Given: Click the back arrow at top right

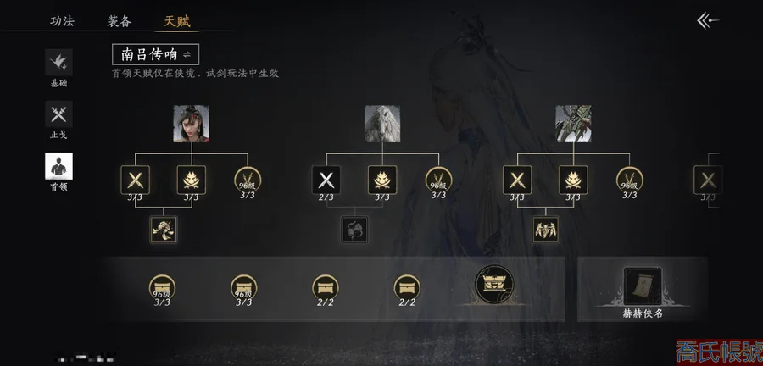Looking at the screenshot, I should tap(708, 20).
